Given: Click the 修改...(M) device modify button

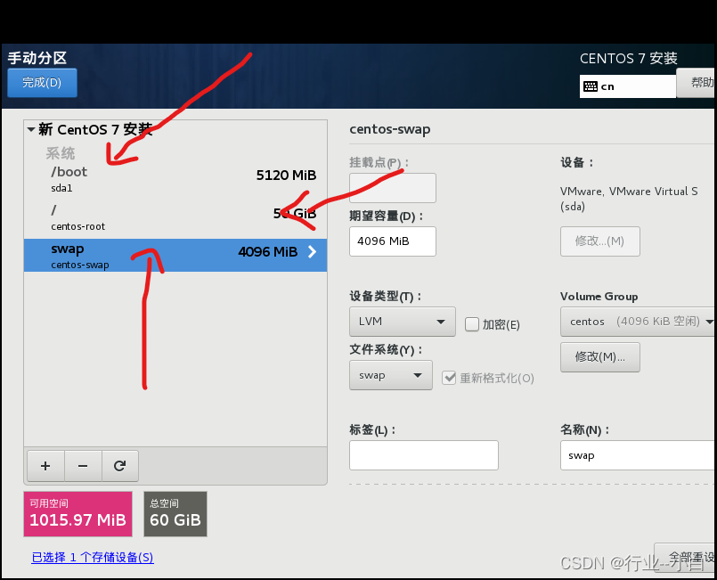Looking at the screenshot, I should (x=600, y=241).
